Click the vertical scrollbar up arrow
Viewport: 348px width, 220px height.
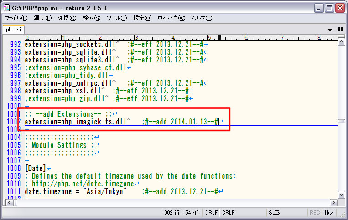pyautogui.click(x=341, y=41)
